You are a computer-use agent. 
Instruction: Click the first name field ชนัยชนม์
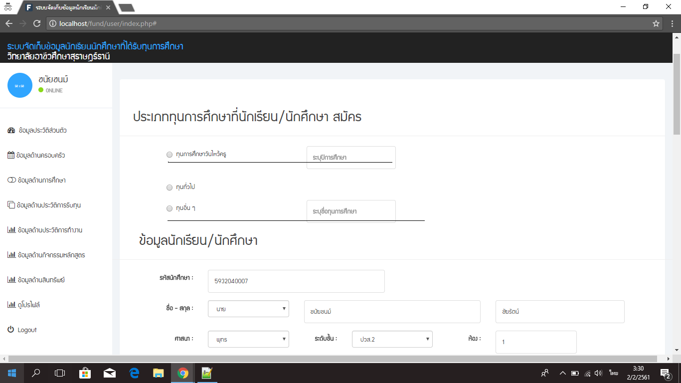pos(392,312)
